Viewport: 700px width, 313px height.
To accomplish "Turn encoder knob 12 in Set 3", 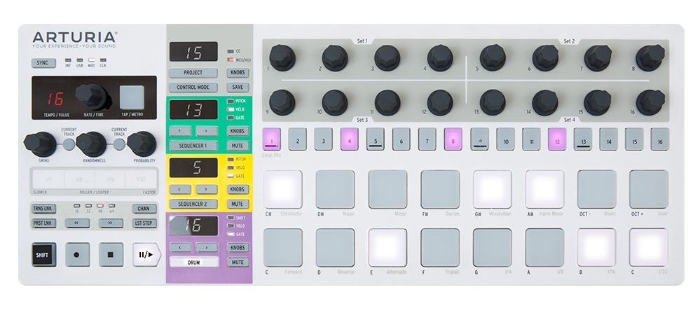I will click(x=440, y=102).
